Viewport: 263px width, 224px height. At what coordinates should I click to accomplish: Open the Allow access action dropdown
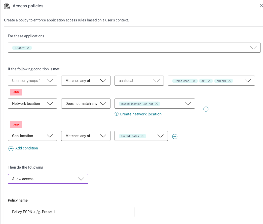pos(48,179)
